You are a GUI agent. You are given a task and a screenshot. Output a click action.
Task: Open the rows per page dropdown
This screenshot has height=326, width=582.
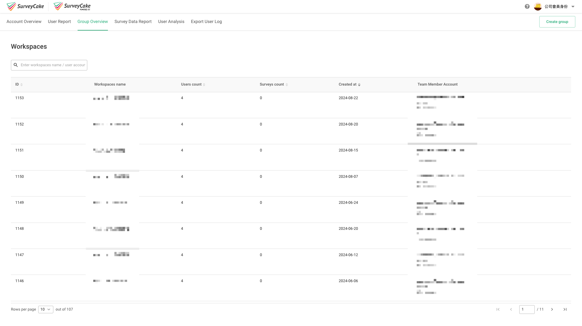pyautogui.click(x=45, y=309)
